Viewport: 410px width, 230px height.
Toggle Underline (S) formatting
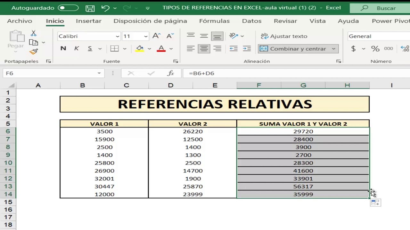[x=90, y=49]
